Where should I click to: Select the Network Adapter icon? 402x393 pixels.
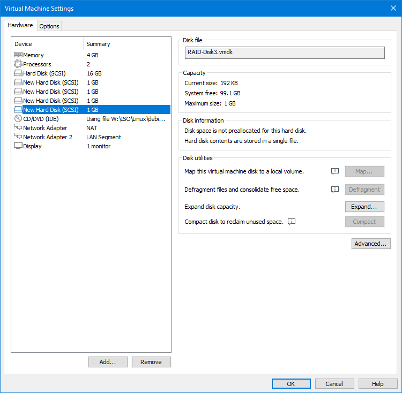18,128
